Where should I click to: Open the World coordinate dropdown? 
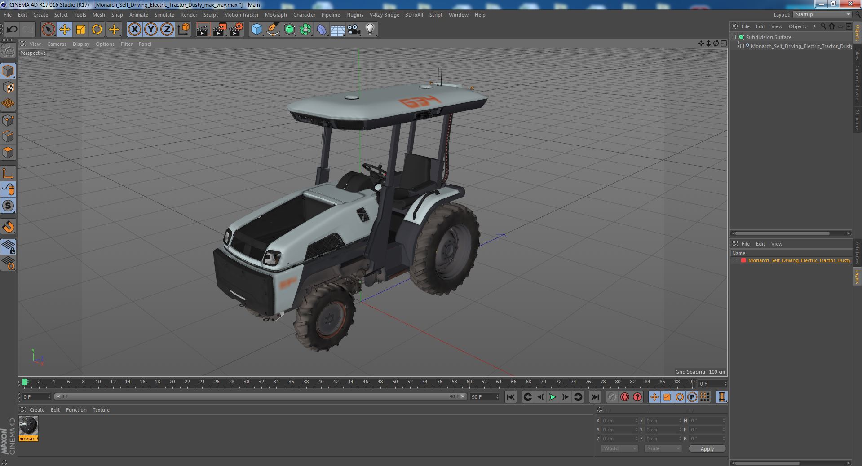coord(619,448)
